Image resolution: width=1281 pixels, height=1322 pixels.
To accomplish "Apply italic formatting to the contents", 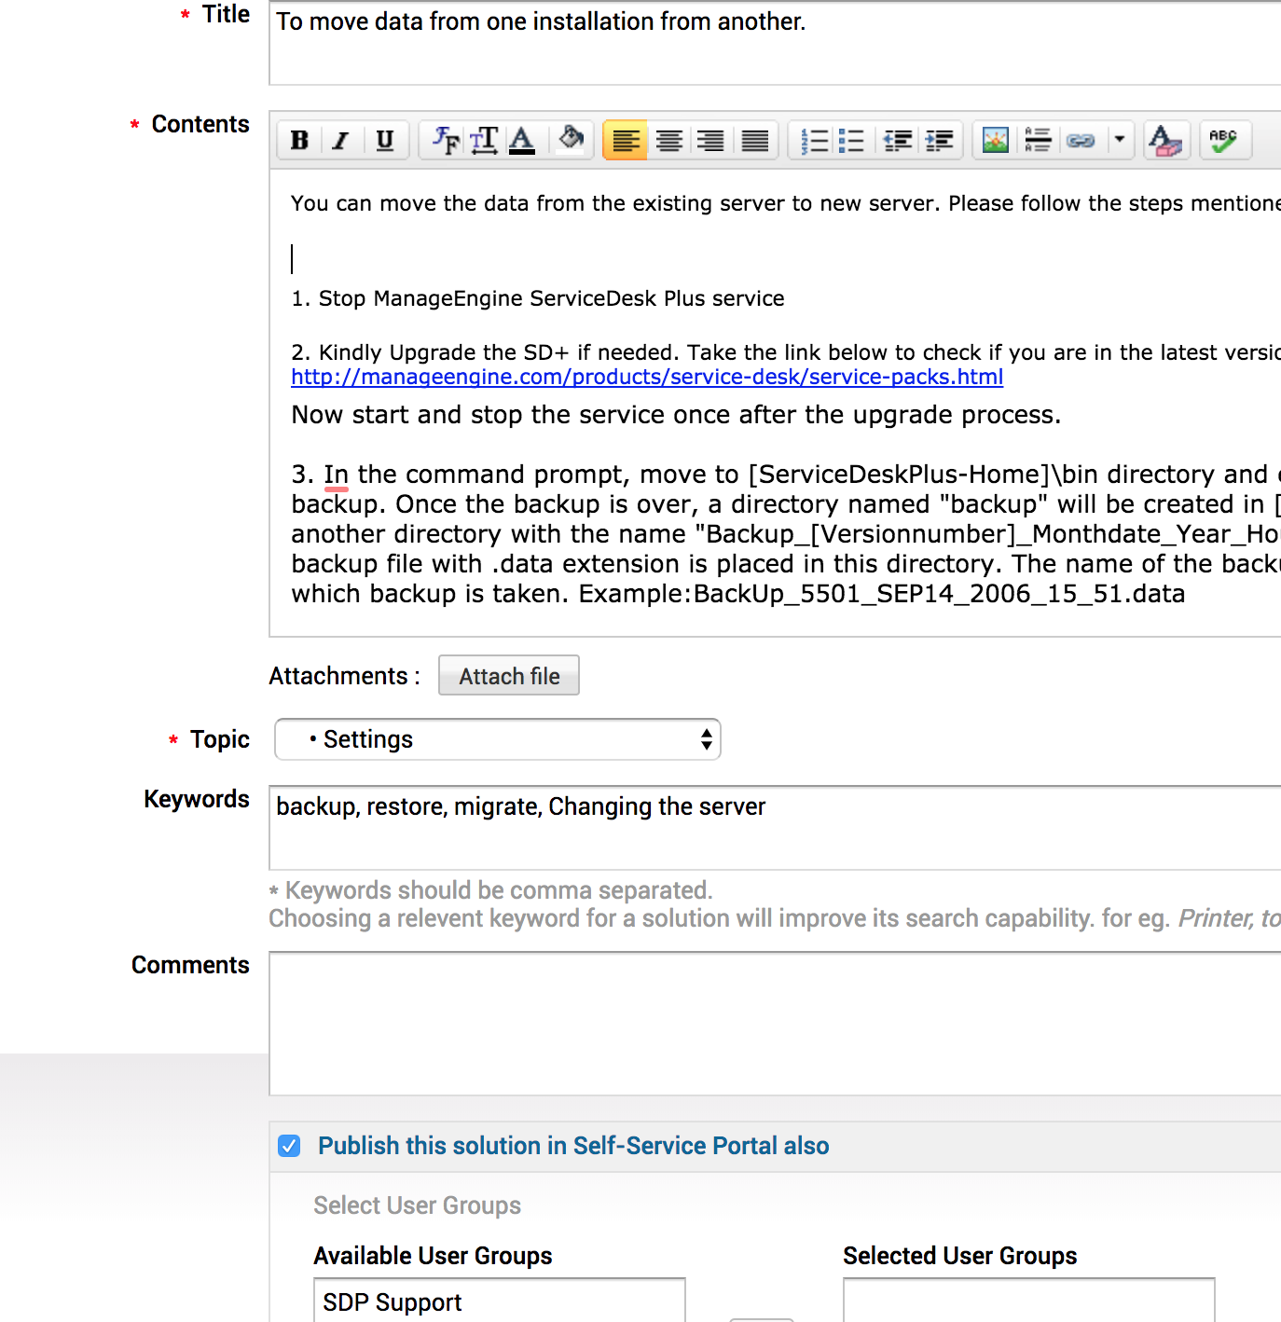I will point(341,141).
